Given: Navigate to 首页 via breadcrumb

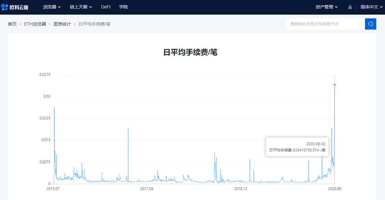Looking at the screenshot, I should coord(12,24).
